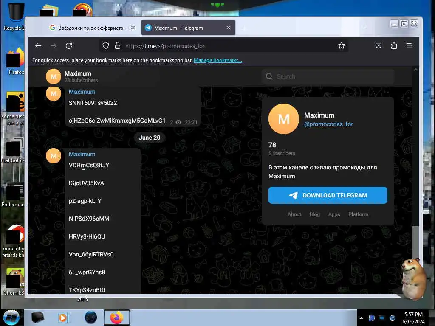Reload the page with the refresh icon
The image size is (435, 326).
[x=69, y=46]
